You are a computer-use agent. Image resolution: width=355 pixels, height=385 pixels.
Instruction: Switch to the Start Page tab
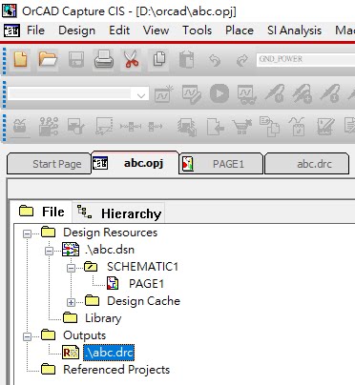point(50,164)
